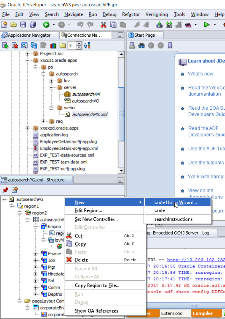
Task: Click the New View icon in Structure pane
Action: [x=15, y=190]
